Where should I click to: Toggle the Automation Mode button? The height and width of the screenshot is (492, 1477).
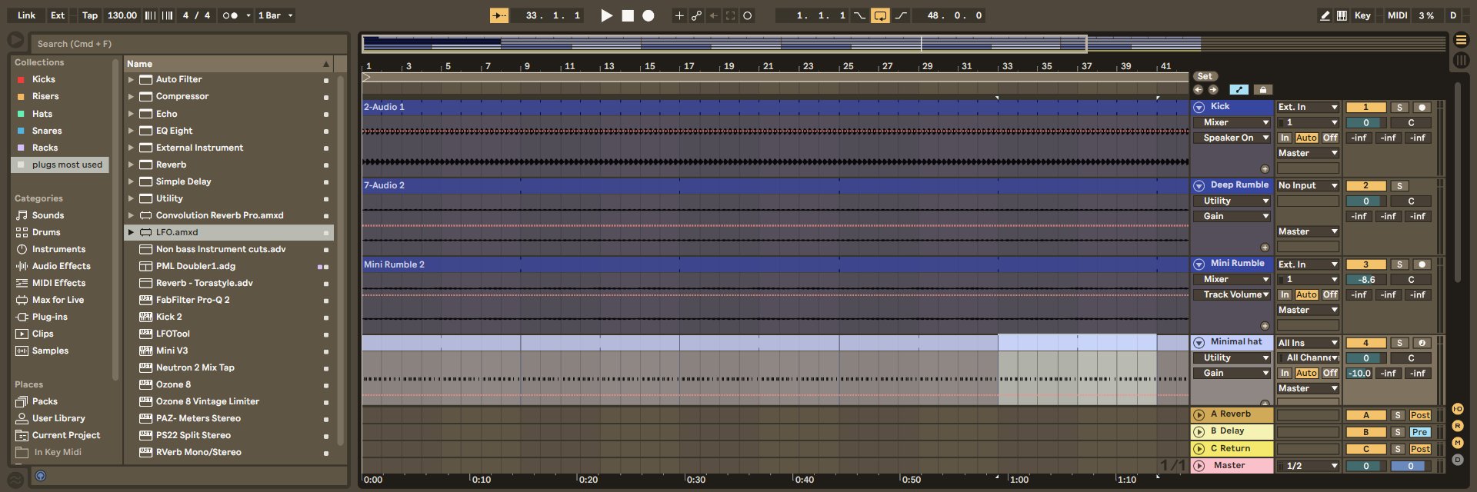point(1239,90)
